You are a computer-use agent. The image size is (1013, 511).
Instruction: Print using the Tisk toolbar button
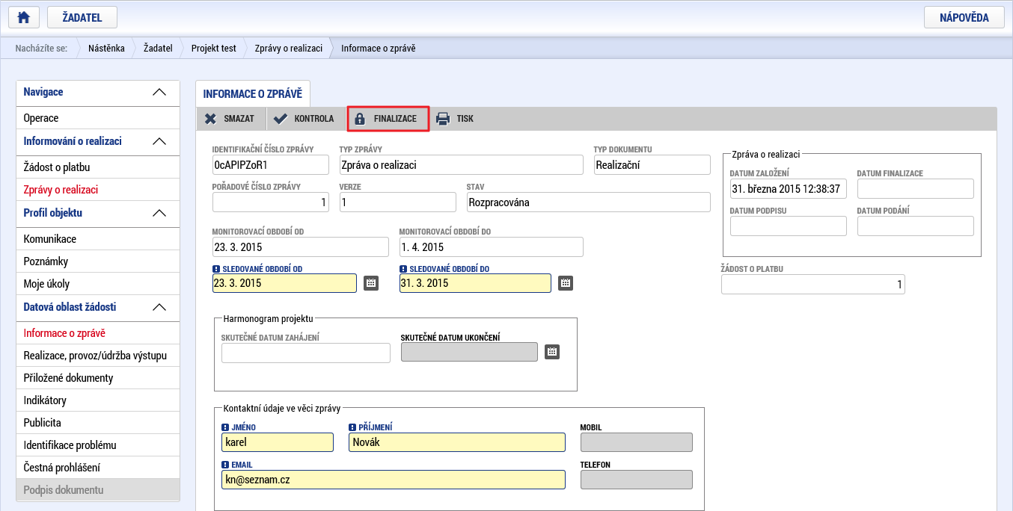point(456,119)
